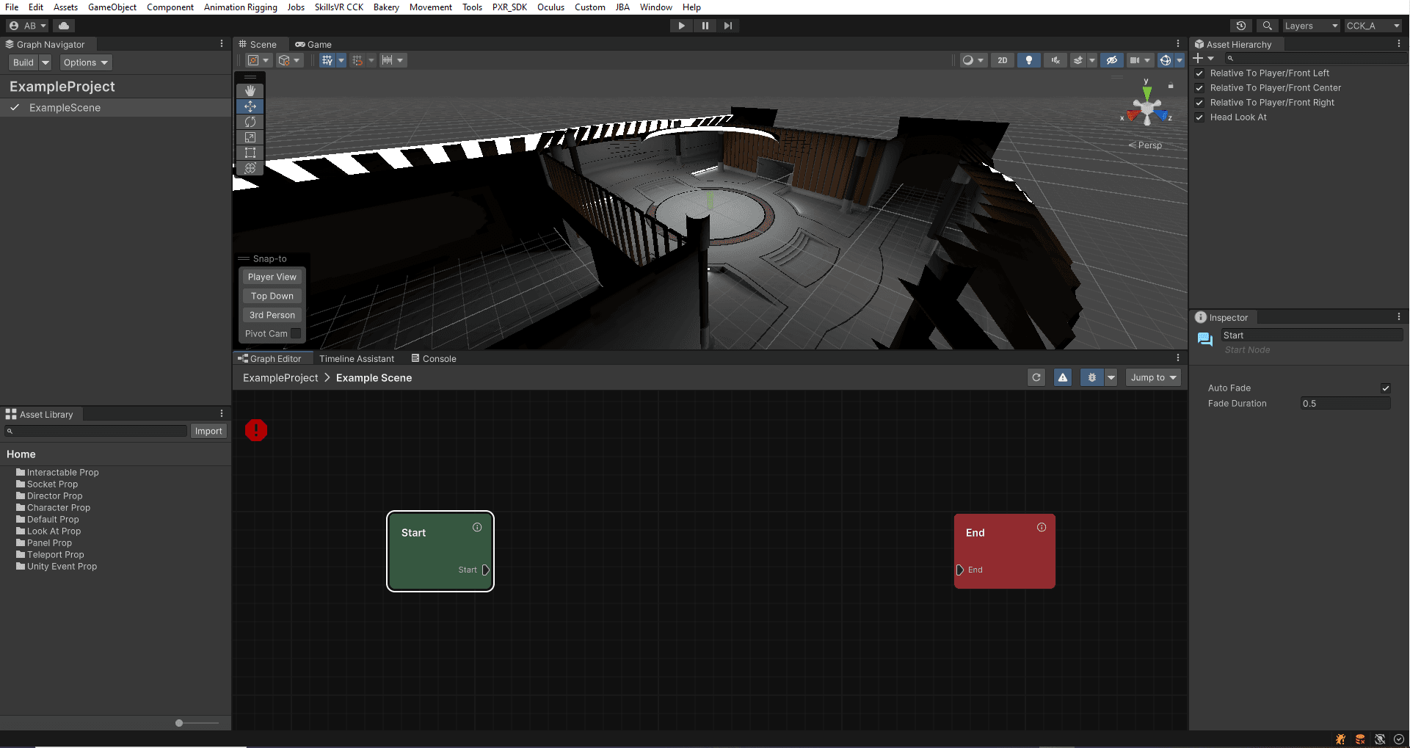Open graph settings gear dropdown arrow
1410x748 pixels.
(x=1111, y=377)
